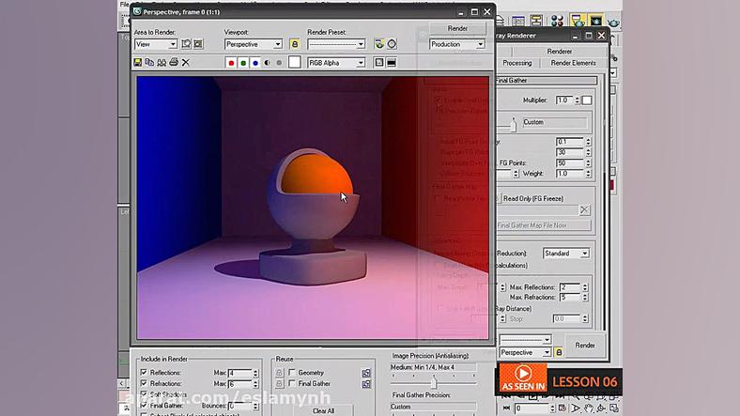Click the Reflections Max value field
This screenshot has height=416, width=740.
240,373
